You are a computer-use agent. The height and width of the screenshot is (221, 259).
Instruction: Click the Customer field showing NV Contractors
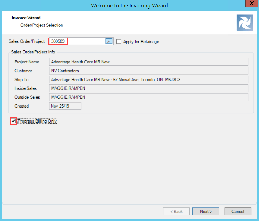pos(148,71)
